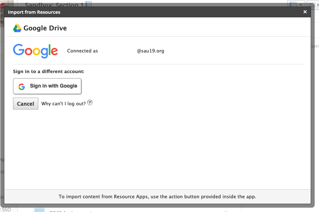Screen dimensions: 319x212
Task: Click the Google Drive triangle icon
Action: 17,28
